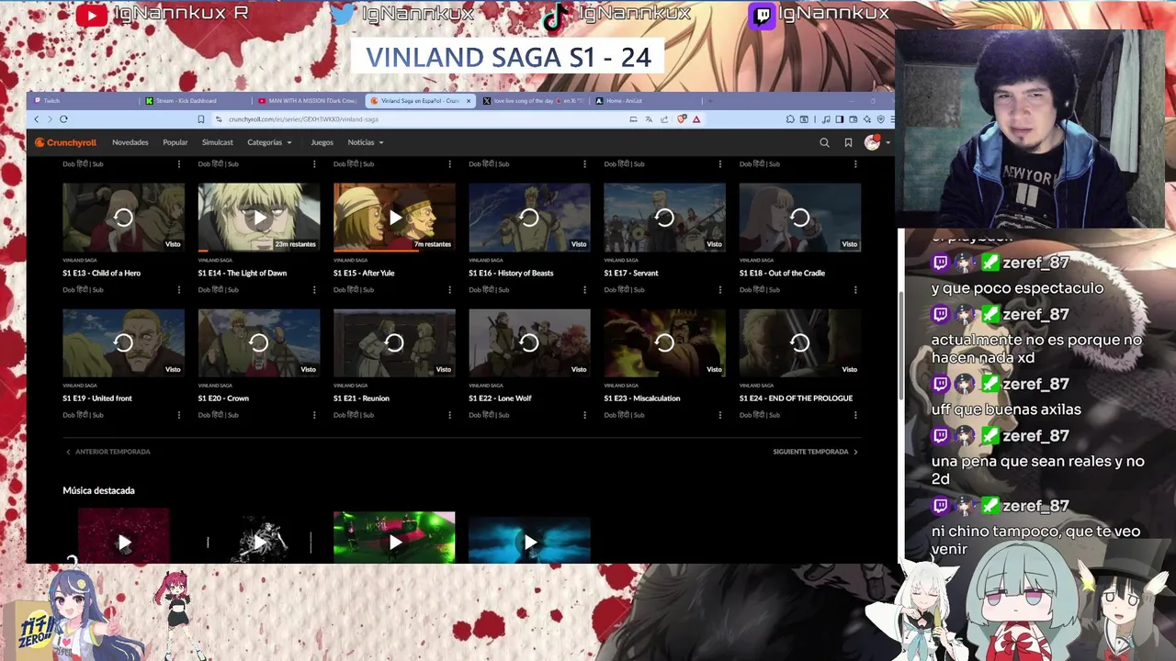Open options menu for S1 E24
Viewport: 1176px width, 661px height.
point(855,415)
